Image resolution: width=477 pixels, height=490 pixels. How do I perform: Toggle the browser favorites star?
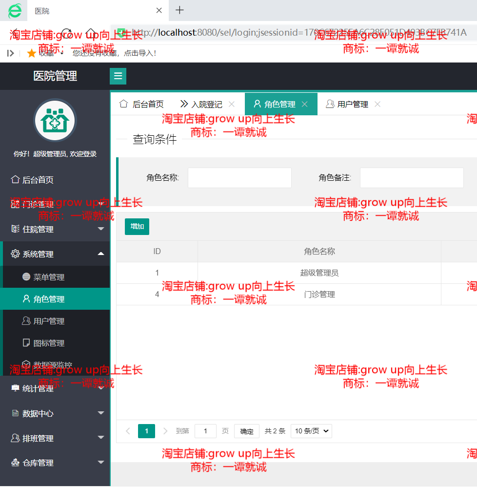click(x=31, y=53)
